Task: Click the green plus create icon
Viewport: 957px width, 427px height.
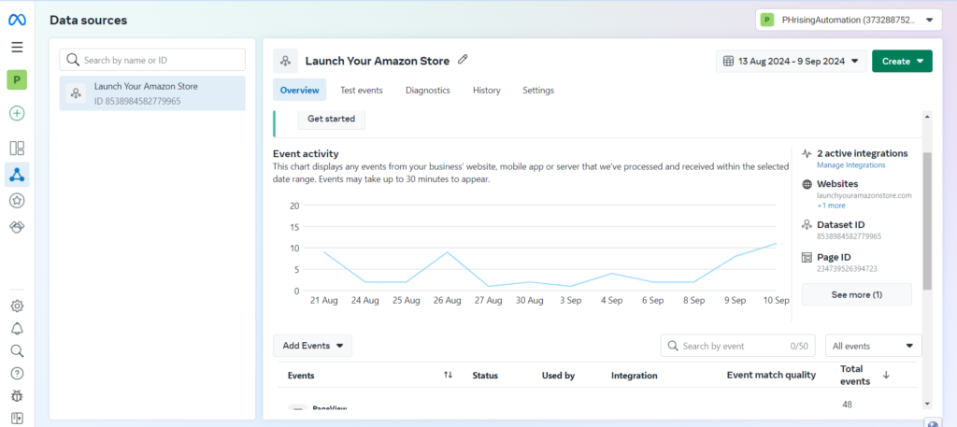Action: click(17, 113)
